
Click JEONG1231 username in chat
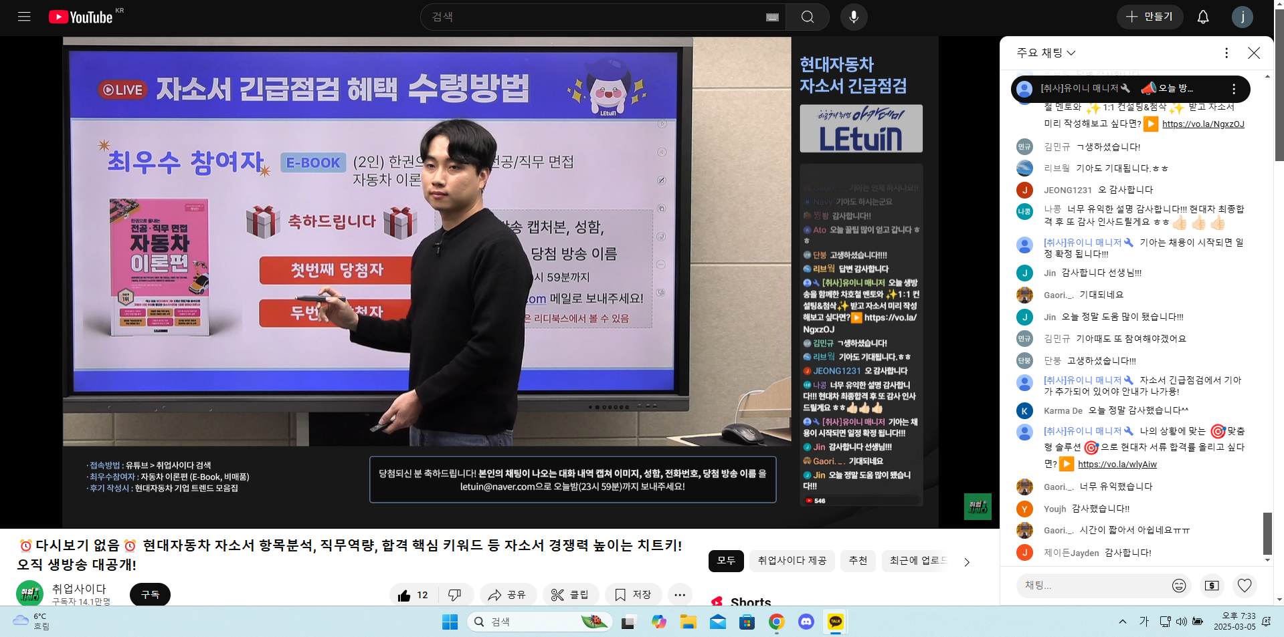(1067, 190)
